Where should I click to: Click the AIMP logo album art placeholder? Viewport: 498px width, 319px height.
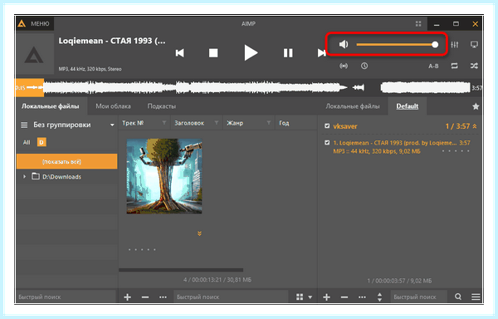[35, 55]
